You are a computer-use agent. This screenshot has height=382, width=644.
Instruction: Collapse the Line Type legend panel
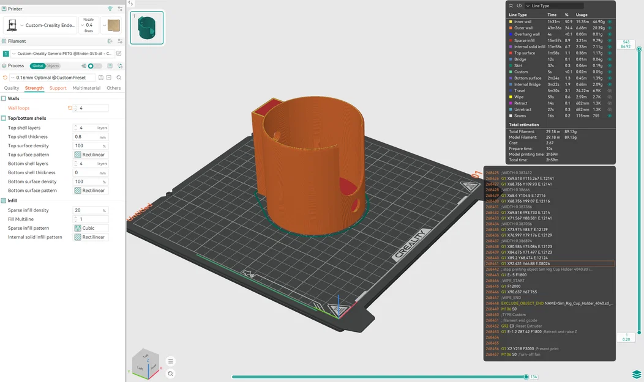(511, 6)
